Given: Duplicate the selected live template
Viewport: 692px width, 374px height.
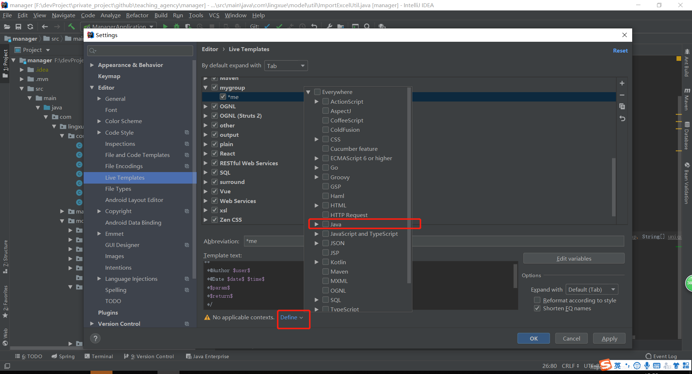Looking at the screenshot, I should coord(622,107).
